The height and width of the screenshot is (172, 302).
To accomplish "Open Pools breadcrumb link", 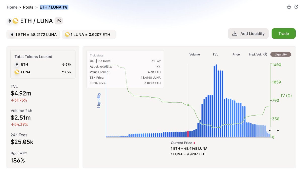I will point(28,7).
